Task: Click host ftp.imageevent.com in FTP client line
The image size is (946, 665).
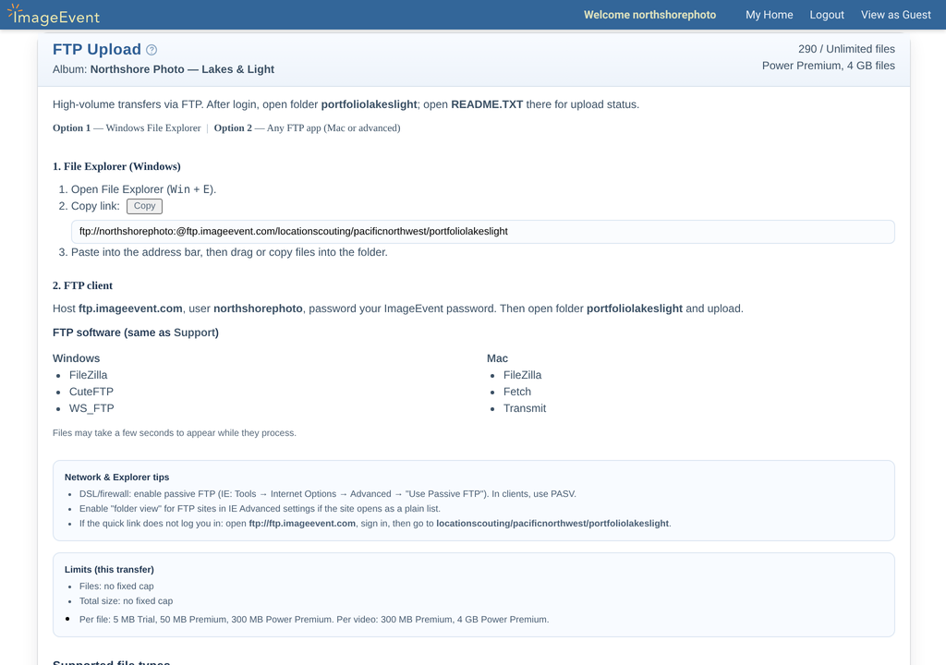Action: tap(130, 308)
